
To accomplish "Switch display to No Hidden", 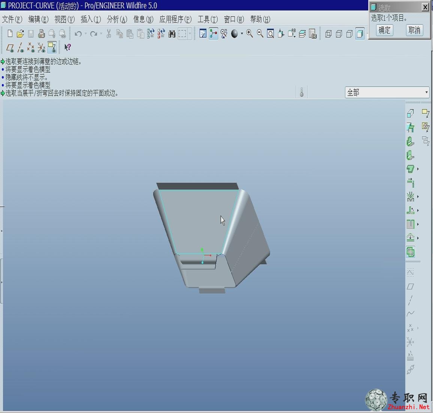I will coord(349,34).
